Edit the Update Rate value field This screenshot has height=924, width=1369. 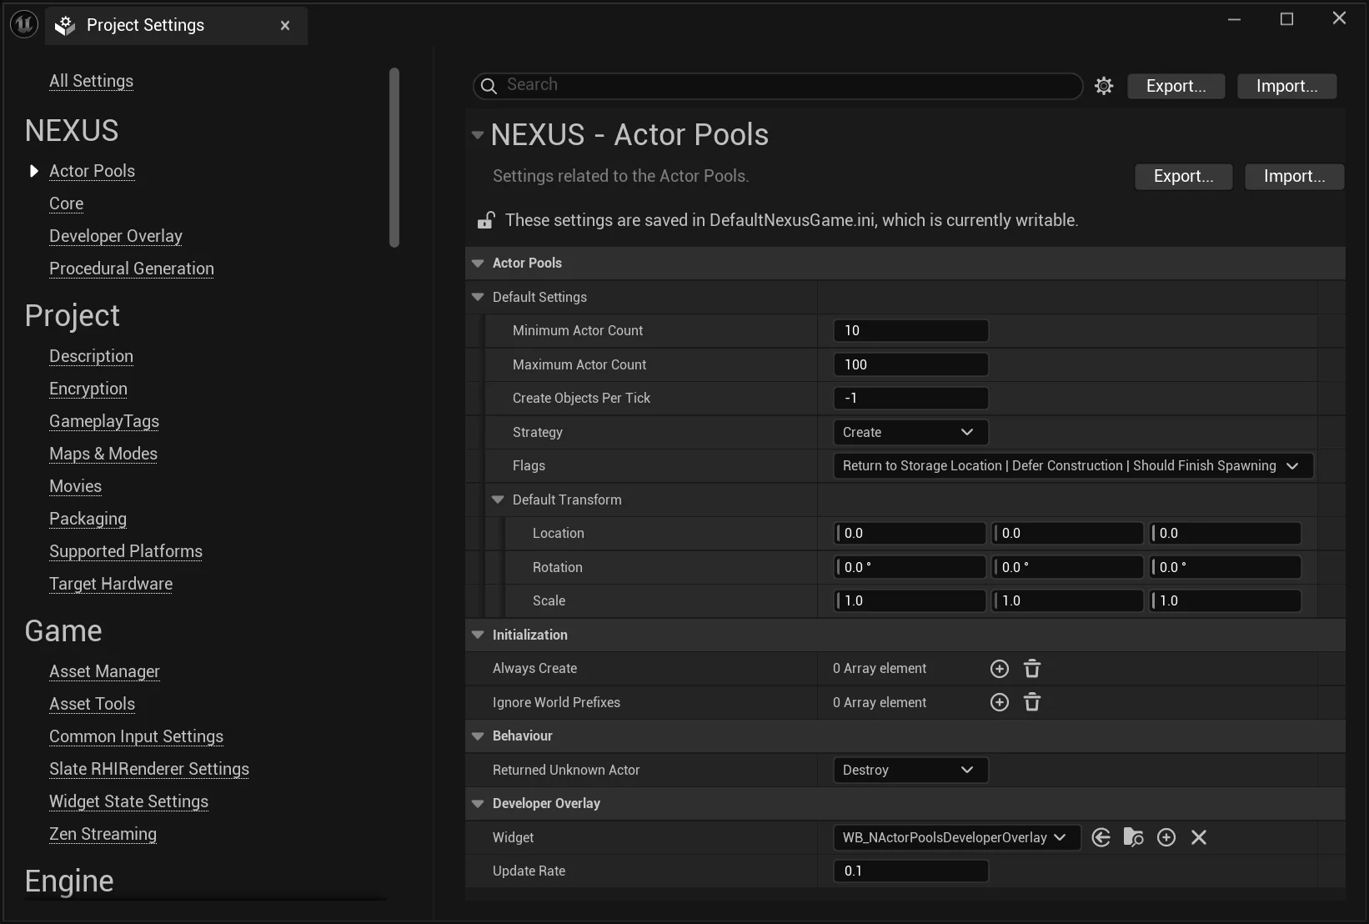click(910, 871)
